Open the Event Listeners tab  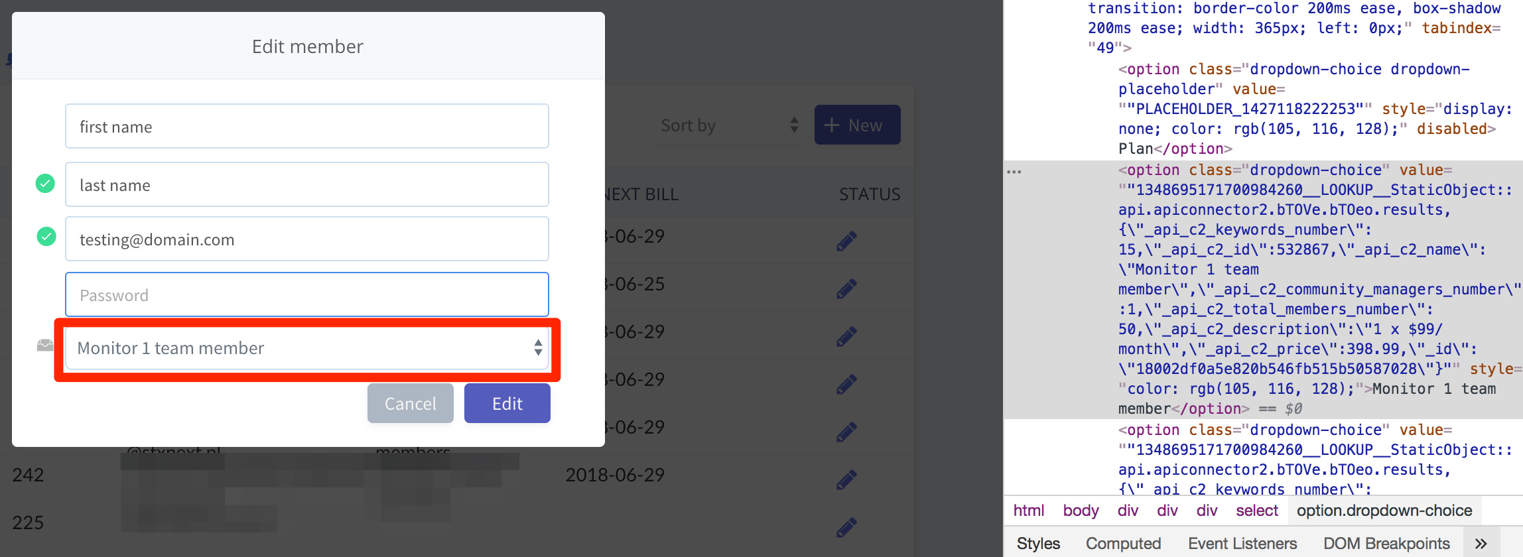click(1242, 544)
